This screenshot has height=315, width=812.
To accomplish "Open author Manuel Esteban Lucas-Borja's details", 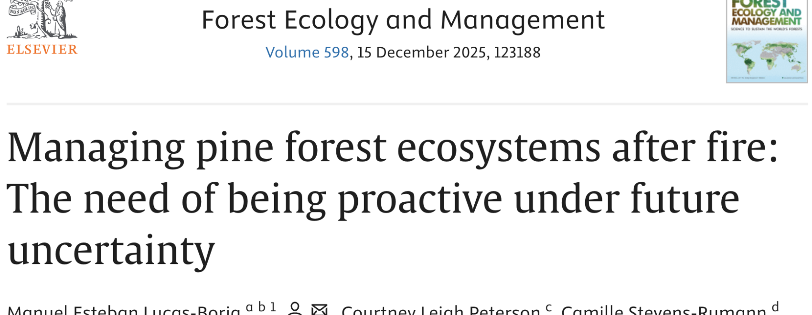I will pos(124,310).
